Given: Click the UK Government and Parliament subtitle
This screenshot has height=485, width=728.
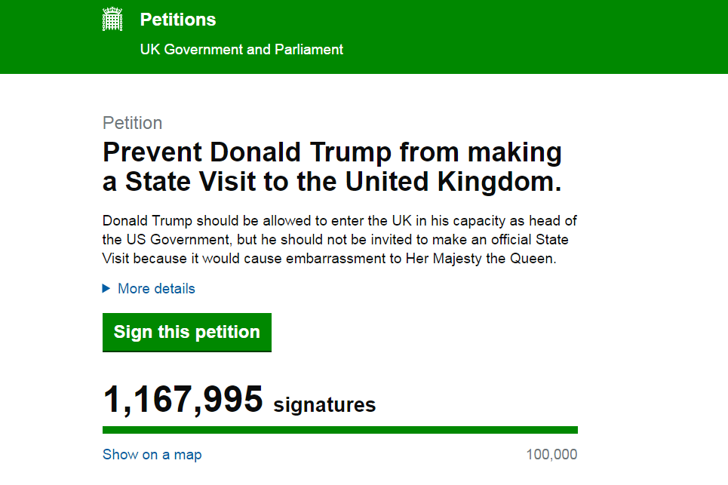Looking at the screenshot, I should pyautogui.click(x=241, y=49).
